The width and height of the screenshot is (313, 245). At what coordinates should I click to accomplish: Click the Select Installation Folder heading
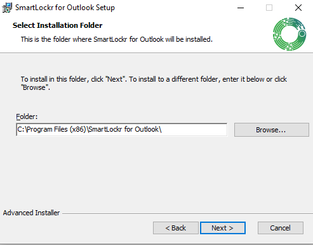[57, 25]
